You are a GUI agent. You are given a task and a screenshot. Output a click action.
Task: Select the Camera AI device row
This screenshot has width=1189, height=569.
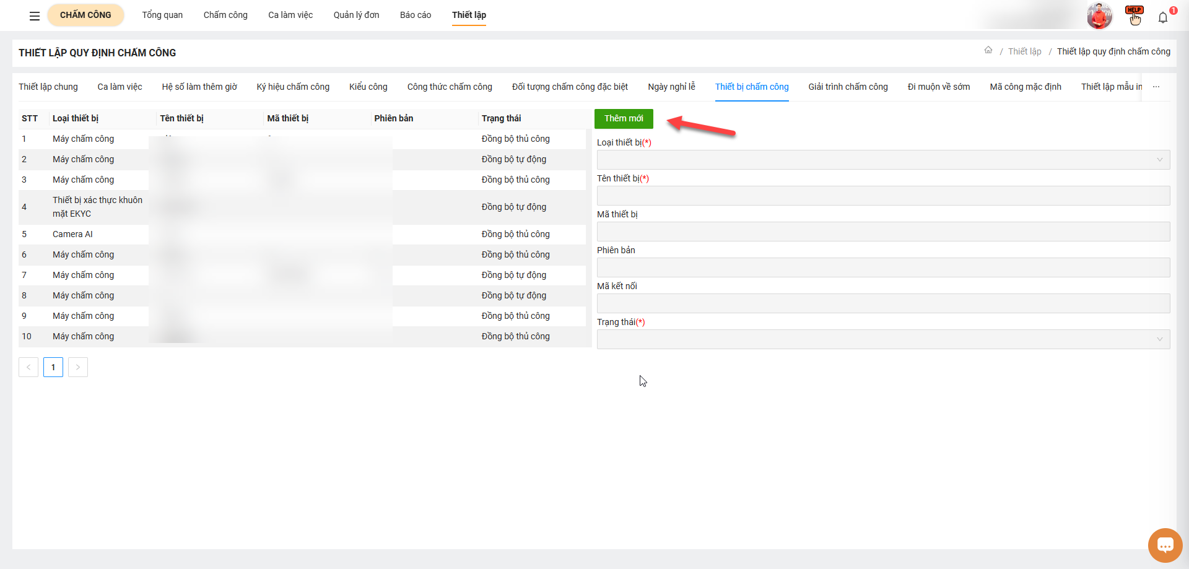[72, 235]
